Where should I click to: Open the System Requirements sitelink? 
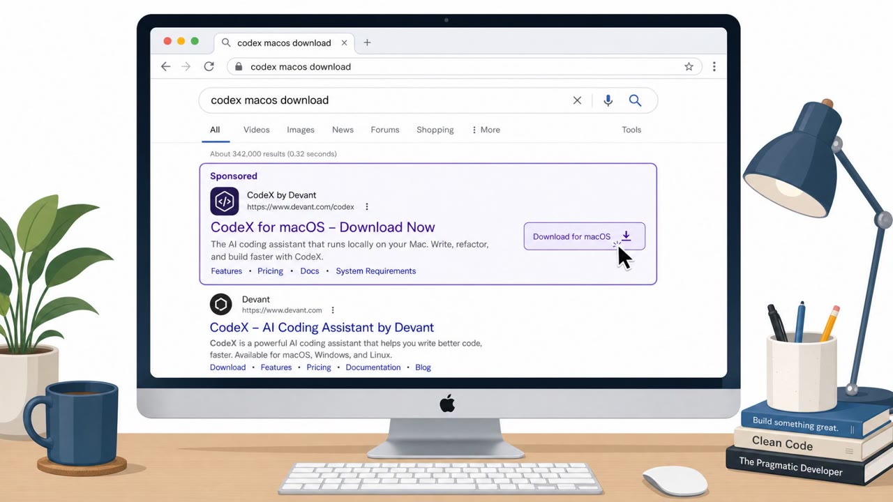coord(376,271)
